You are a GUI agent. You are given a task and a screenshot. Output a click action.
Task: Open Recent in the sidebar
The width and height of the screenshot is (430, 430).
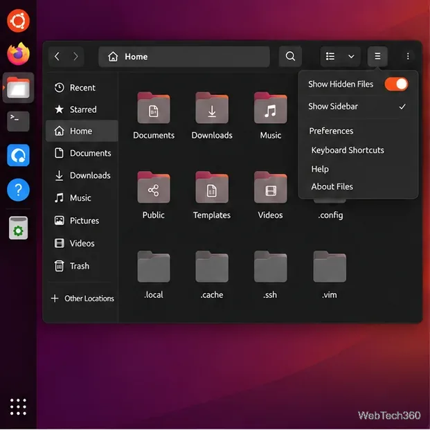tap(82, 88)
